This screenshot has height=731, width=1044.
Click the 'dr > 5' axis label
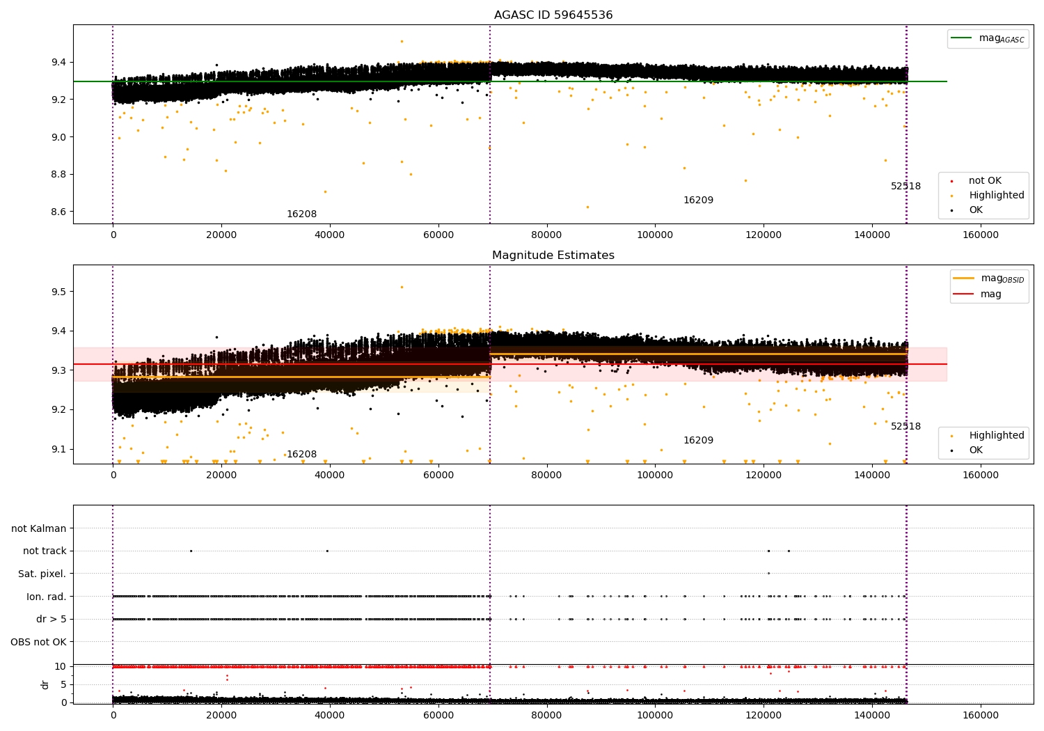52,620
